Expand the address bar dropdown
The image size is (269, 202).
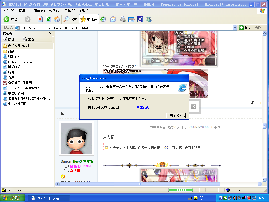click(235, 28)
